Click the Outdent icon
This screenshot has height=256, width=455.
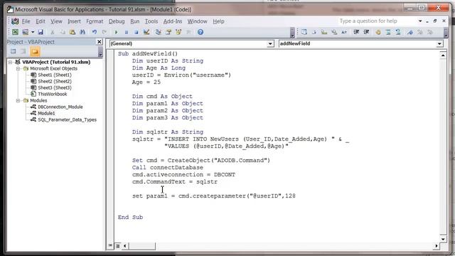[x=366, y=32]
